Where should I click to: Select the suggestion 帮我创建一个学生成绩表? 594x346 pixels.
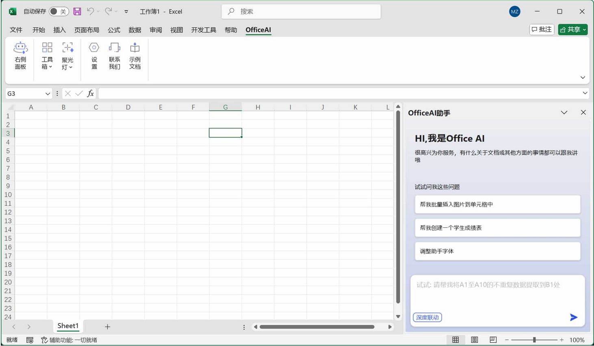(x=497, y=228)
